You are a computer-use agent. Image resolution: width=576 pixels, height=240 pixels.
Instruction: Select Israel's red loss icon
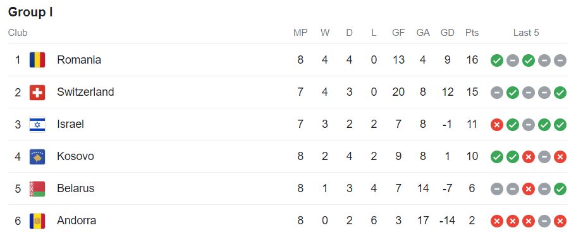coord(497,125)
